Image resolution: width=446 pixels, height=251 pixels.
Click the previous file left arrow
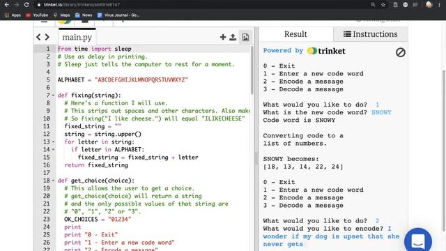coord(39,37)
